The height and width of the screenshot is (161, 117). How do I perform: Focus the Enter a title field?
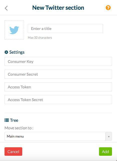tap(65, 28)
